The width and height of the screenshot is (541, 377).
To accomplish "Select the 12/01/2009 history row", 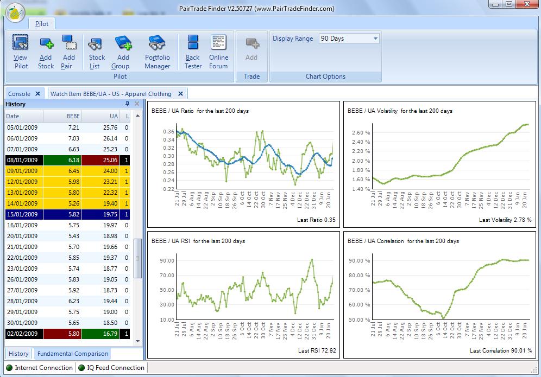I will pyautogui.click(x=67, y=182).
